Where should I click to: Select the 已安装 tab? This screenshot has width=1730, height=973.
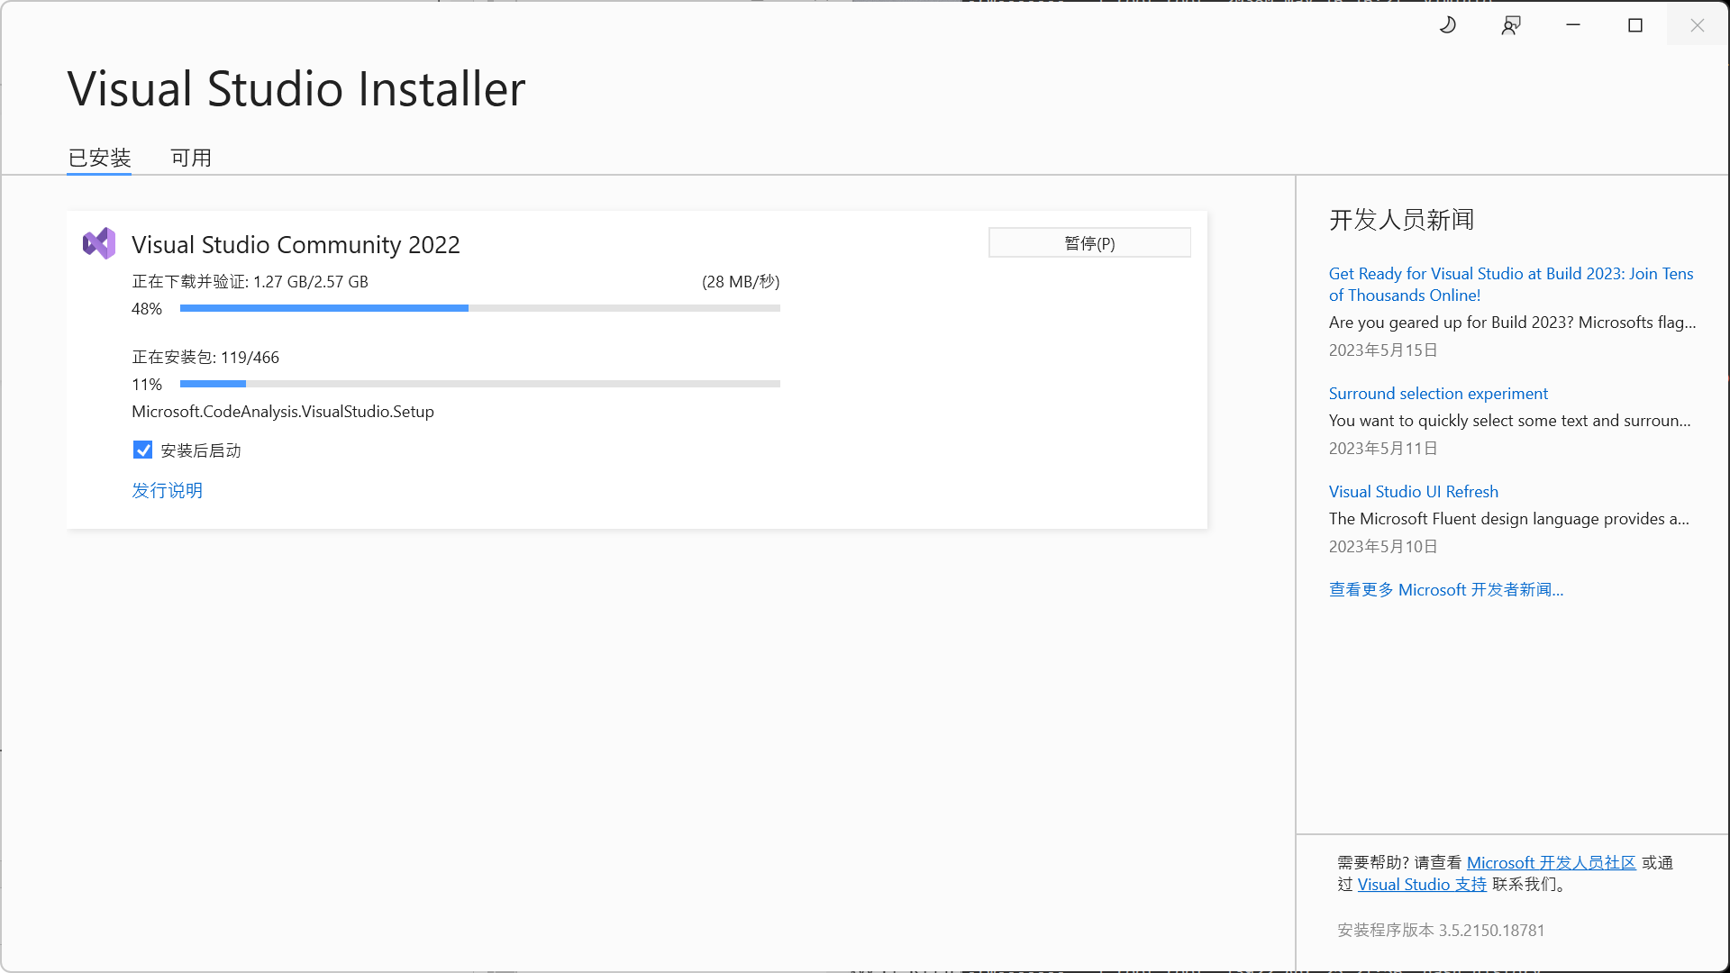(x=99, y=158)
